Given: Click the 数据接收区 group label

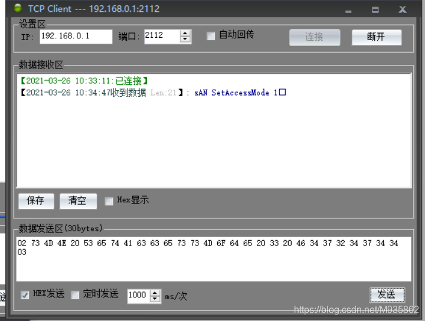Looking at the screenshot, I should click(41, 65).
